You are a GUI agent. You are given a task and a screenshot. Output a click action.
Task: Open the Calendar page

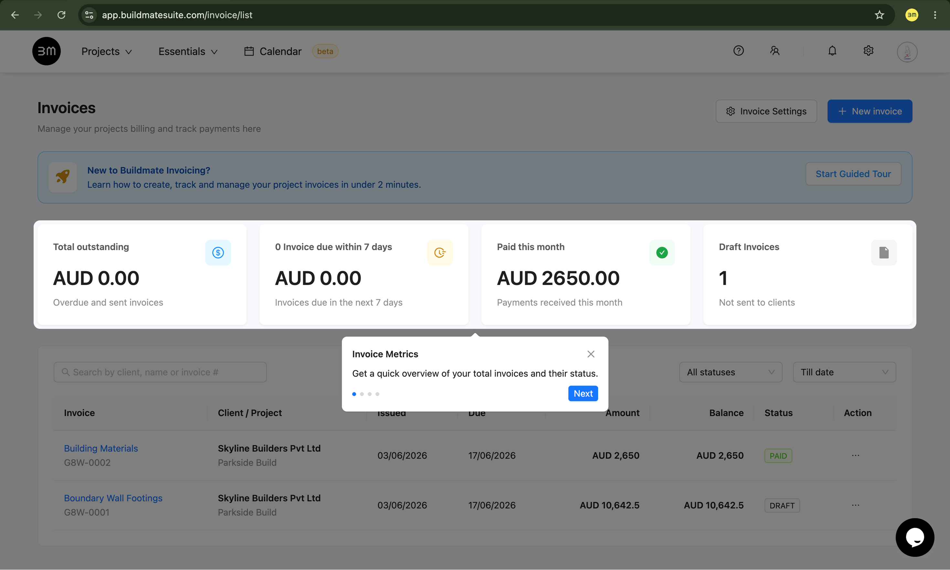click(272, 51)
